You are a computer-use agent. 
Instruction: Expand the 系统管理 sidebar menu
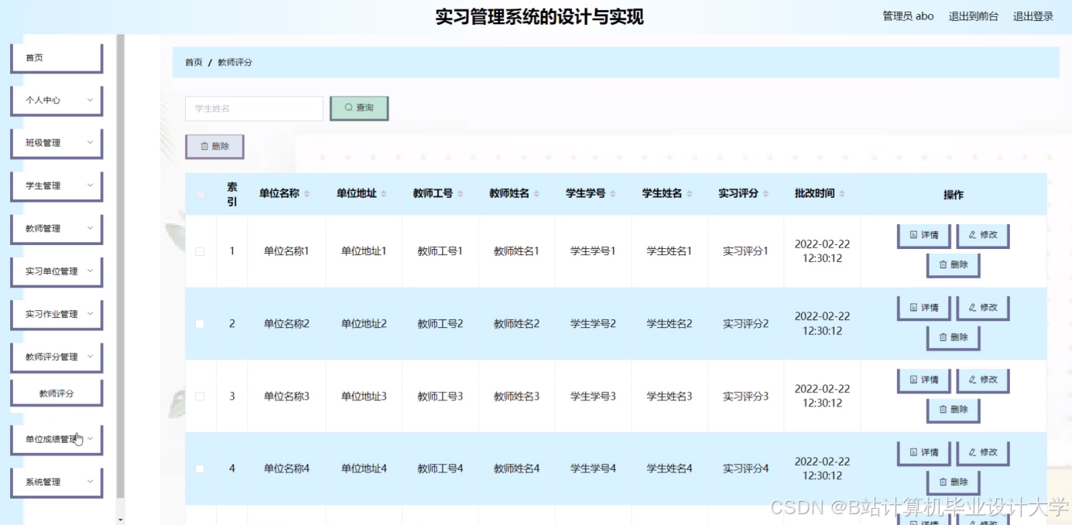[x=57, y=482]
